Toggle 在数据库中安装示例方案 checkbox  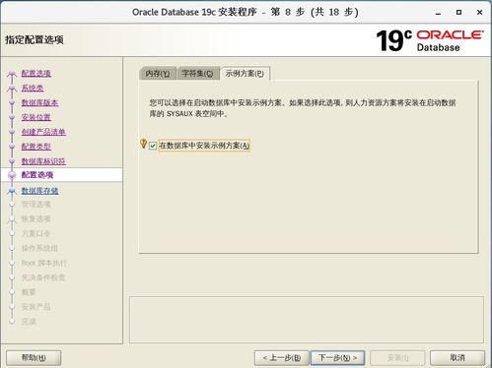coord(153,146)
